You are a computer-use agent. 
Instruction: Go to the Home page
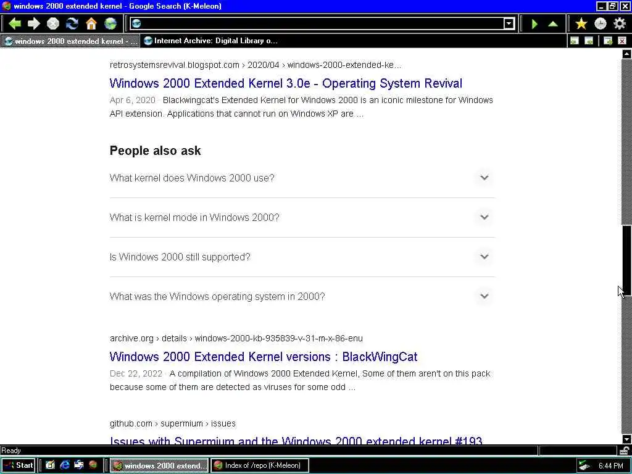[x=91, y=24]
